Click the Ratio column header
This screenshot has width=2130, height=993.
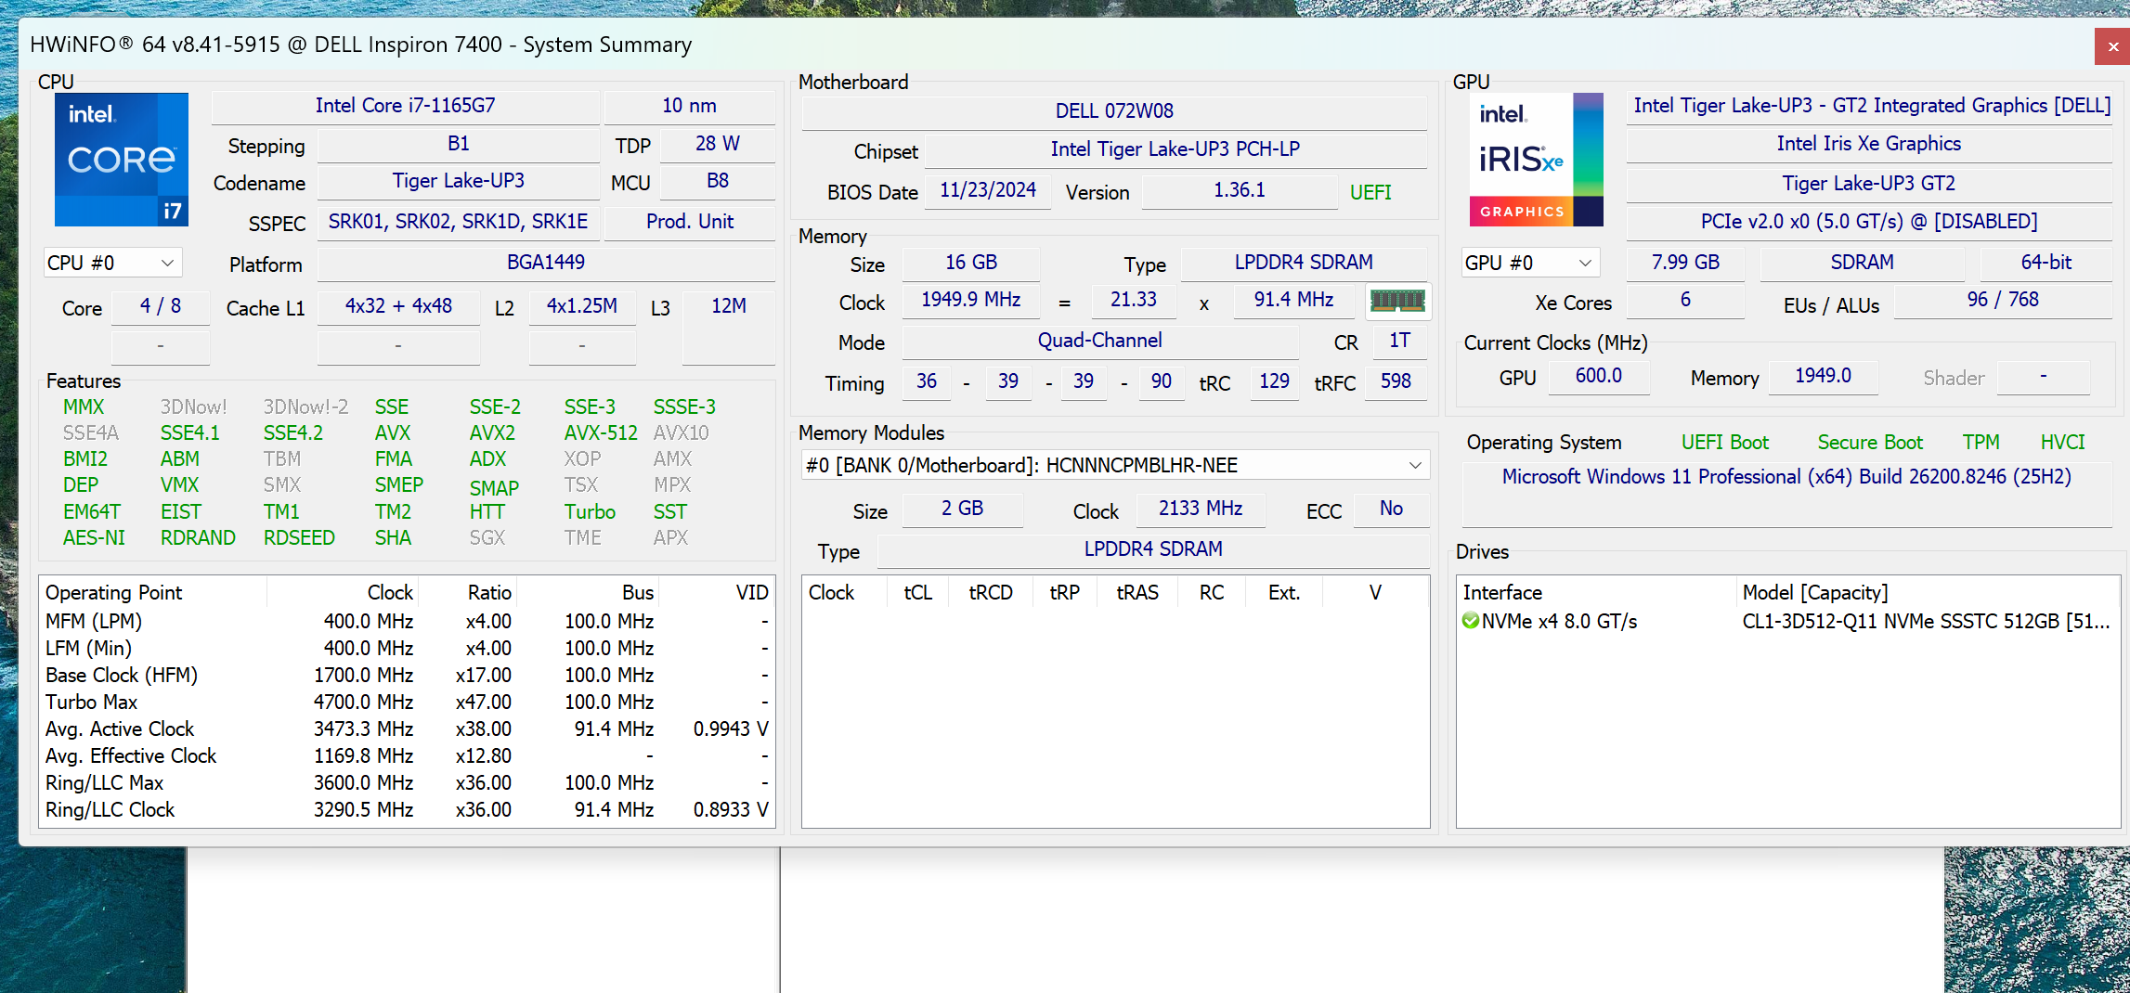click(x=467, y=592)
